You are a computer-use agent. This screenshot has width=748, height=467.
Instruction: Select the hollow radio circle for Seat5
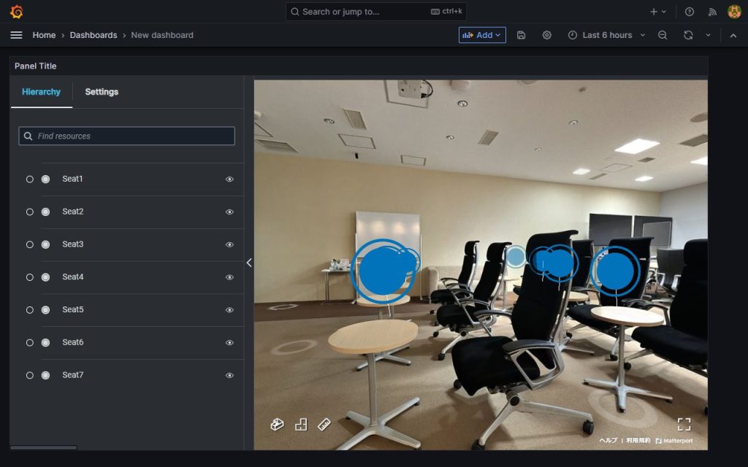(x=29, y=310)
